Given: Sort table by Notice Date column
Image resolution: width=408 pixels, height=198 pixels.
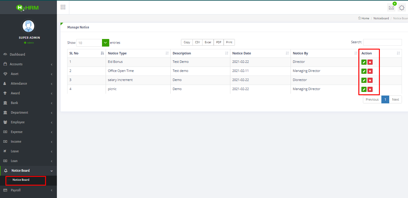Looking at the screenshot, I should tap(260, 53).
